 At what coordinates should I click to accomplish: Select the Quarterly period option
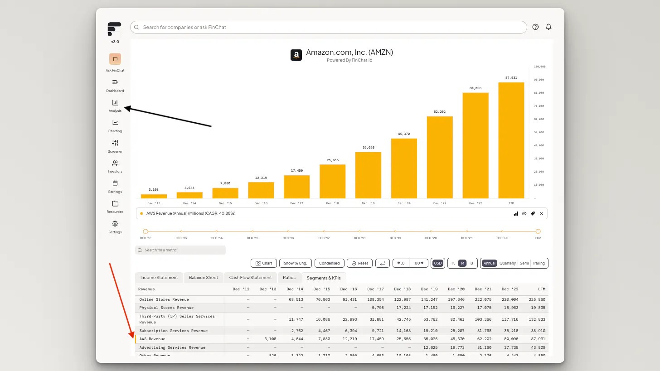tap(508, 263)
